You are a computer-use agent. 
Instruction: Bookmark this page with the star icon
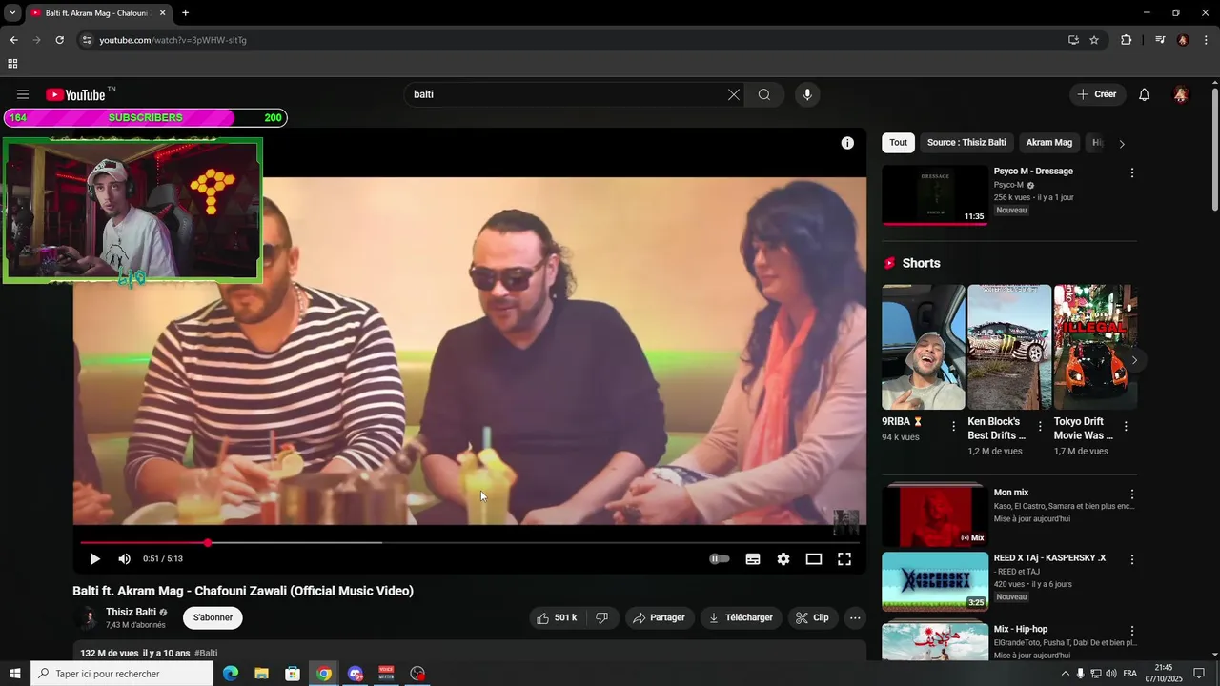click(x=1094, y=40)
